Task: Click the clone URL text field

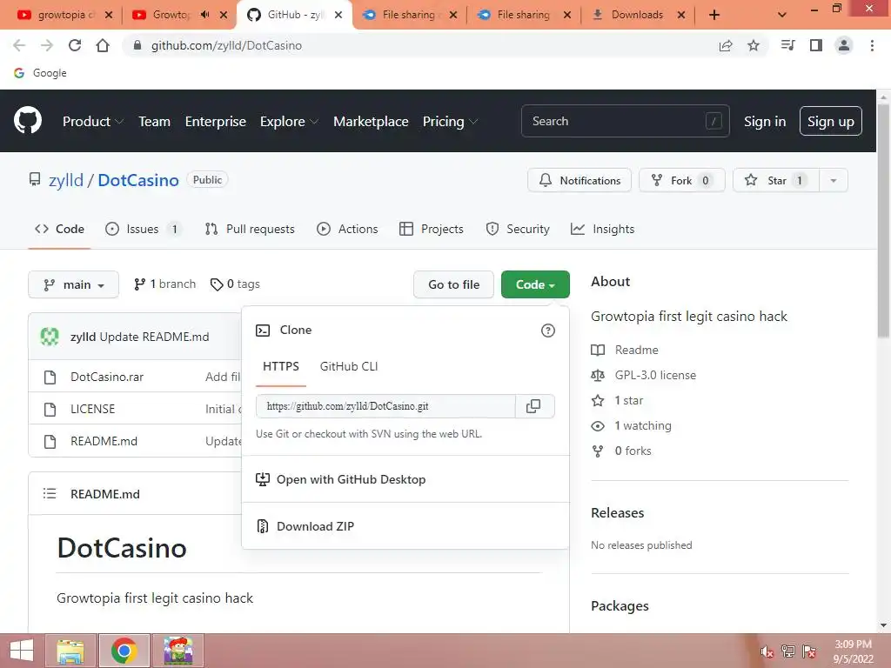Action: (385, 406)
